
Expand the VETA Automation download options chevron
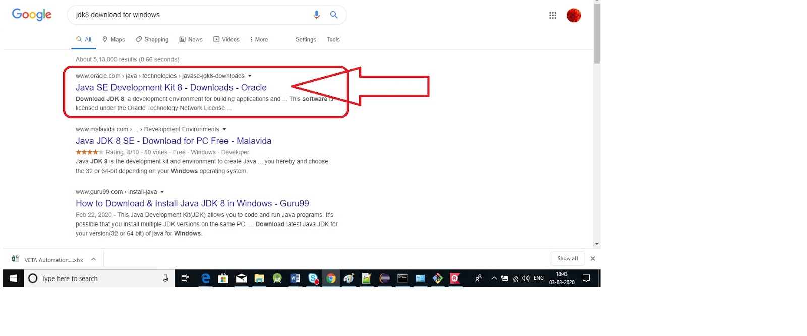coord(93,259)
